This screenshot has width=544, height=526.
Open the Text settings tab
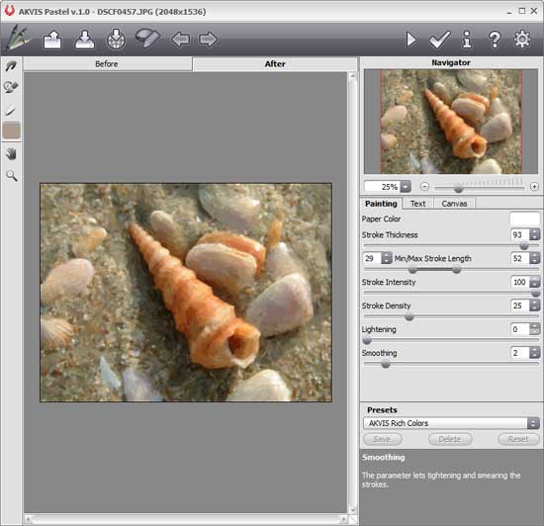pyautogui.click(x=417, y=204)
